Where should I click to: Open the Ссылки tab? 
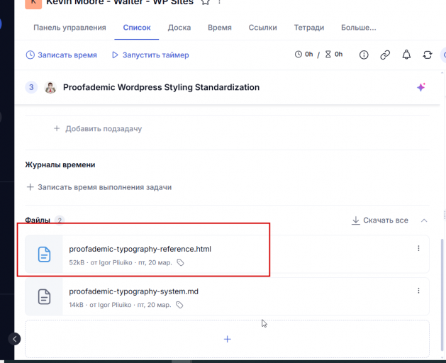pos(262,28)
